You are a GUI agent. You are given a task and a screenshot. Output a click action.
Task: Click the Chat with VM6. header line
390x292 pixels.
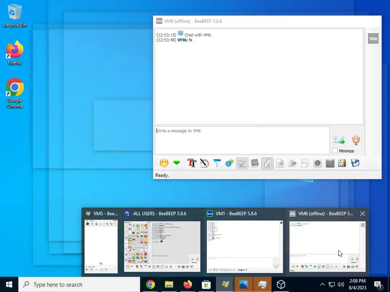pos(184,35)
